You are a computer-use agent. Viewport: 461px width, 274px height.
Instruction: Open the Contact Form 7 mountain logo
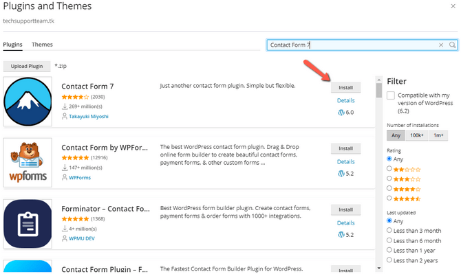click(28, 102)
